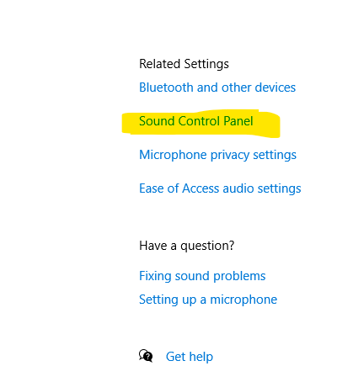The height and width of the screenshot is (382, 353).
Task: Choose the first link under Have a question?
Action: (x=202, y=276)
